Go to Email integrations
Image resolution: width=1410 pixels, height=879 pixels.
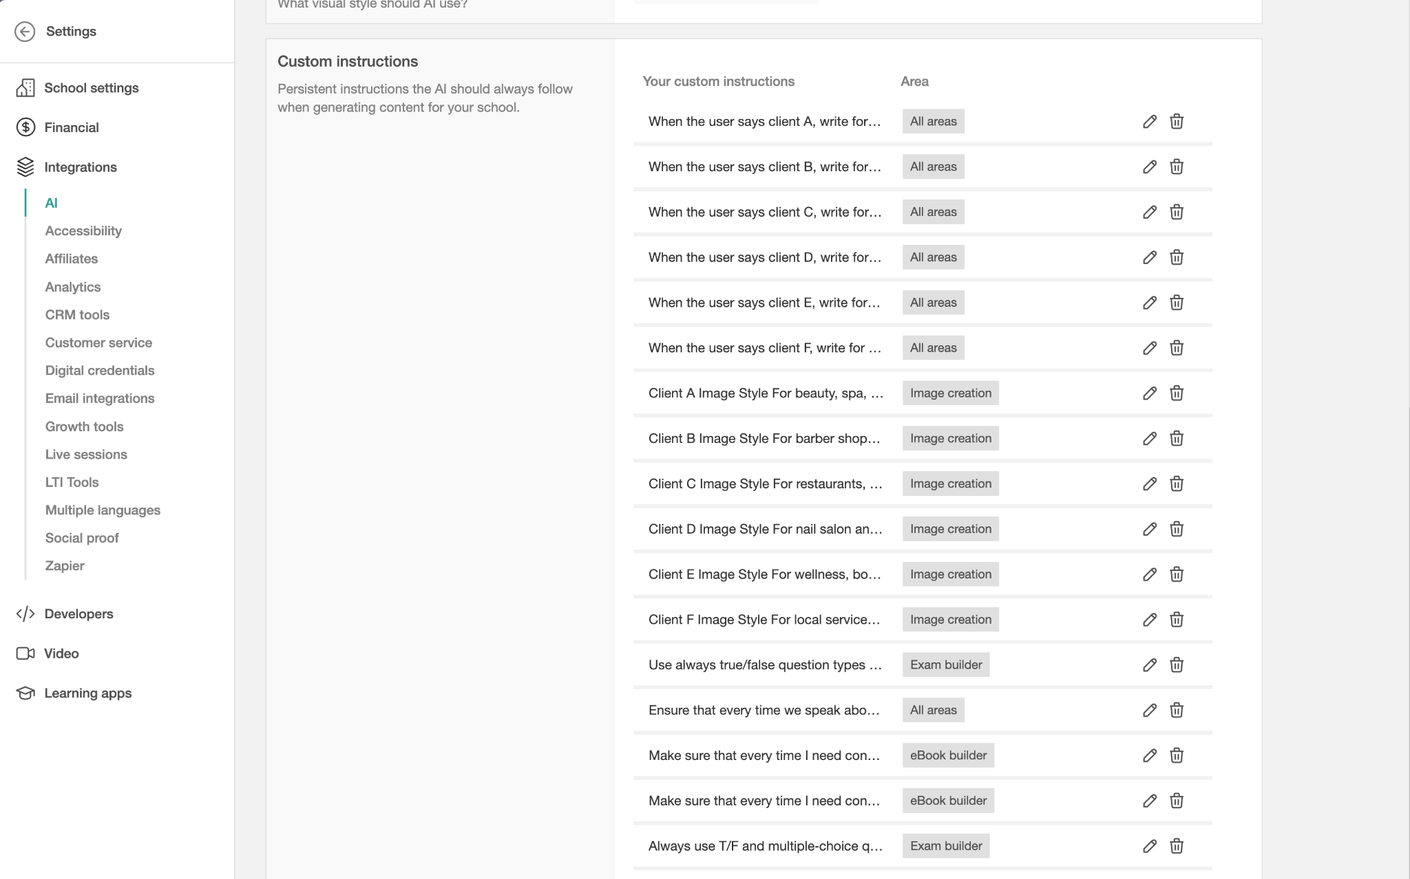pos(100,398)
